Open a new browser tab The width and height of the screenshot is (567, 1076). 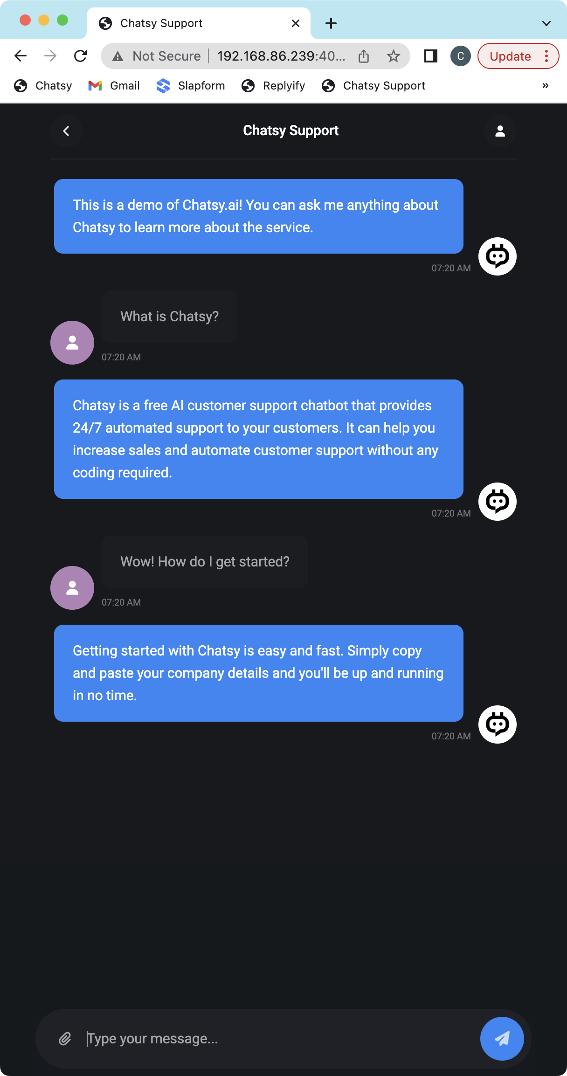pyautogui.click(x=331, y=23)
